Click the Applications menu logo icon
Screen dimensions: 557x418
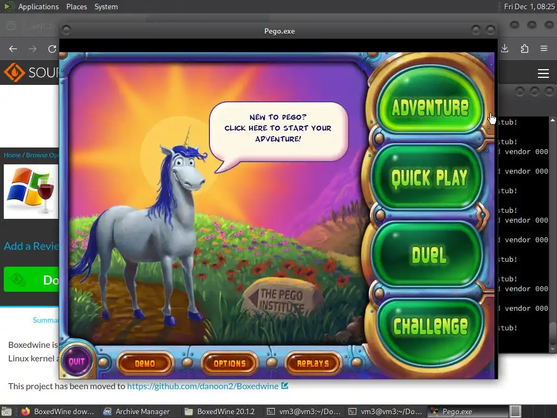click(9, 7)
